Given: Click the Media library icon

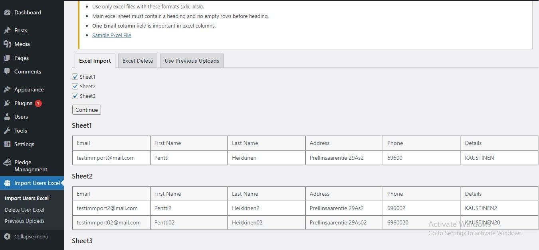Looking at the screenshot, I should pyautogui.click(x=7, y=44).
